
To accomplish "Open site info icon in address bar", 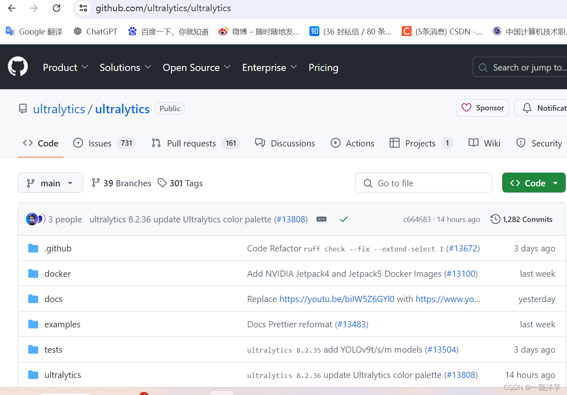I will (x=83, y=8).
